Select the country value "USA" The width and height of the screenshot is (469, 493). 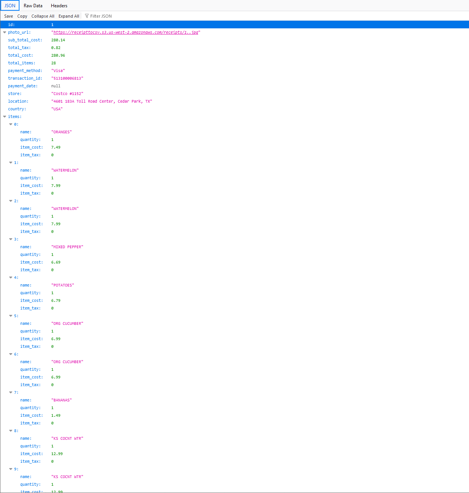click(57, 109)
